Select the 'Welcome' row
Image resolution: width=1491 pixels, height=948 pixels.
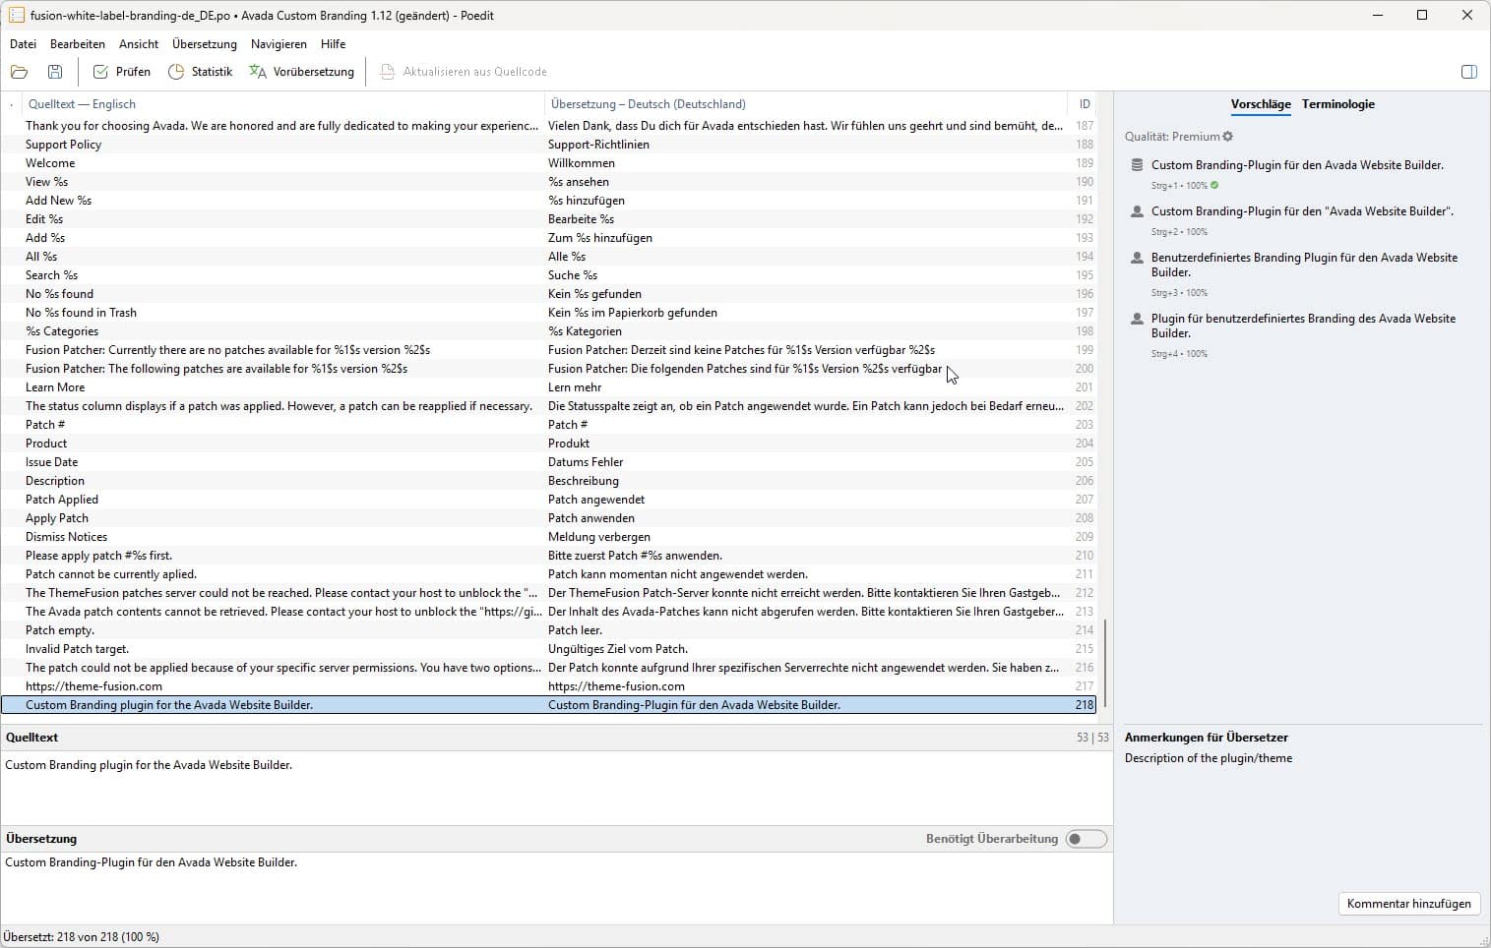click(x=548, y=163)
